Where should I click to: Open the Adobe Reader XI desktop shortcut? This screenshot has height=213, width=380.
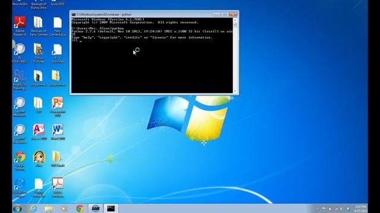(20, 26)
